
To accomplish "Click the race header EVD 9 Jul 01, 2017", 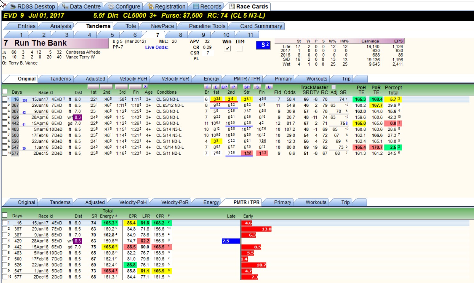I will pyautogui.click(x=34, y=15).
